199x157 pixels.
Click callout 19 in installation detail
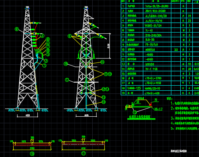[156, 100]
